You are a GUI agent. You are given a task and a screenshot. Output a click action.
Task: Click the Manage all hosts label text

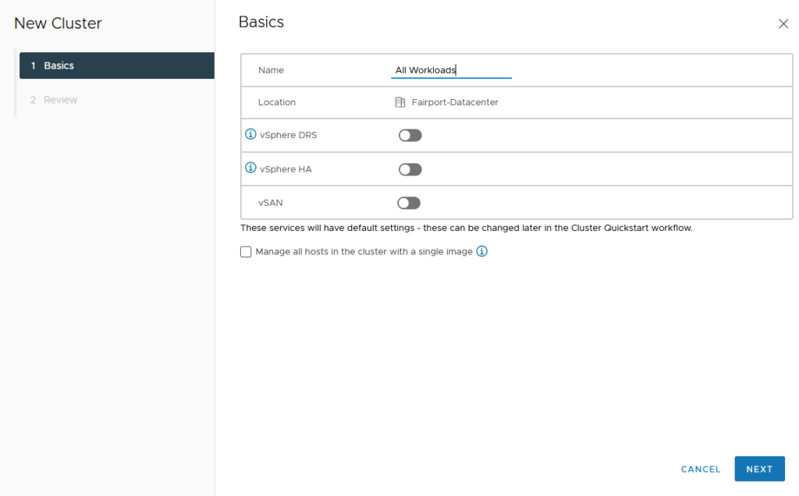pos(364,252)
